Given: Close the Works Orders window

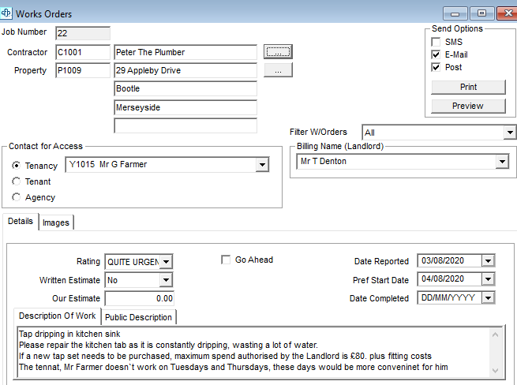Looking at the screenshot, I should (x=508, y=13).
